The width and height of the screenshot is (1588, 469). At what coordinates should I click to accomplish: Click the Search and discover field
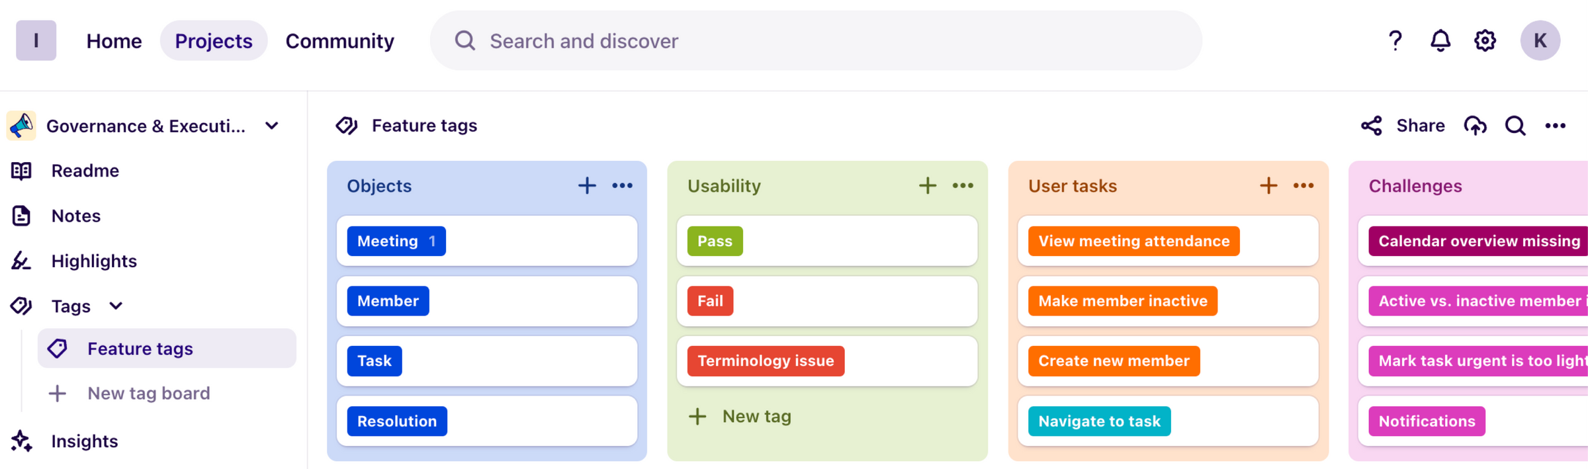pos(815,41)
